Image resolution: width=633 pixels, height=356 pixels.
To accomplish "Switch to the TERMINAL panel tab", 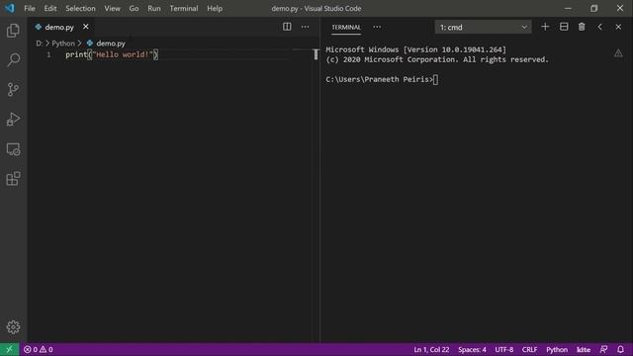I will (346, 27).
